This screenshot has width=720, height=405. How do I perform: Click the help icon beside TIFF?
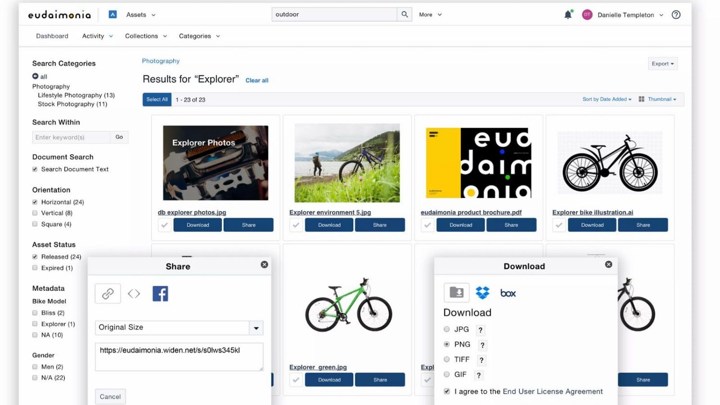pos(481,360)
